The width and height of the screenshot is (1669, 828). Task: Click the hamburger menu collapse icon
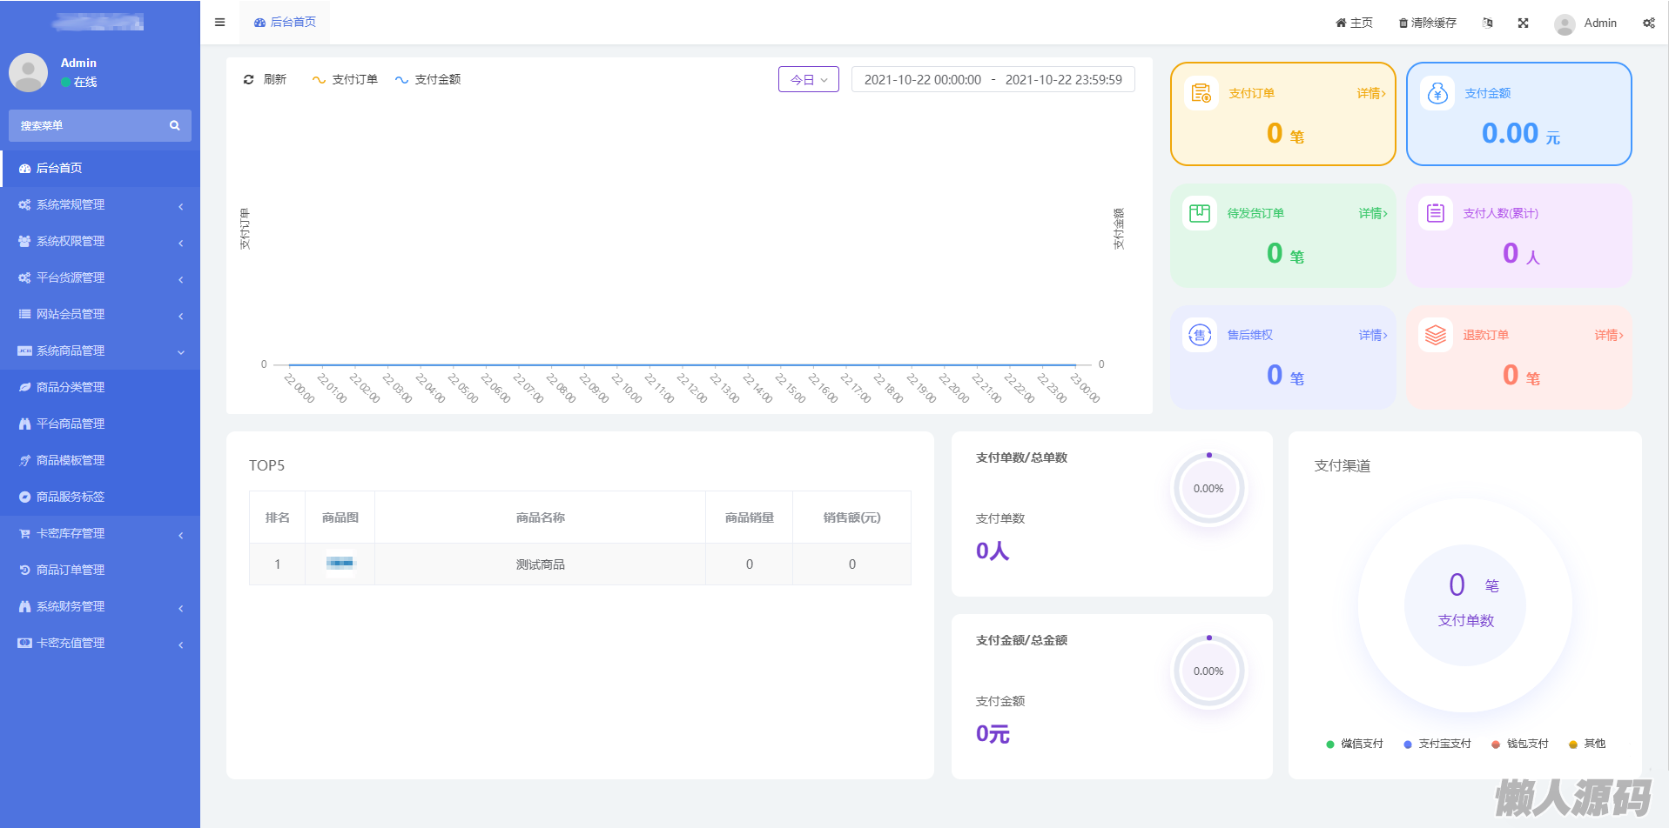pyautogui.click(x=219, y=23)
